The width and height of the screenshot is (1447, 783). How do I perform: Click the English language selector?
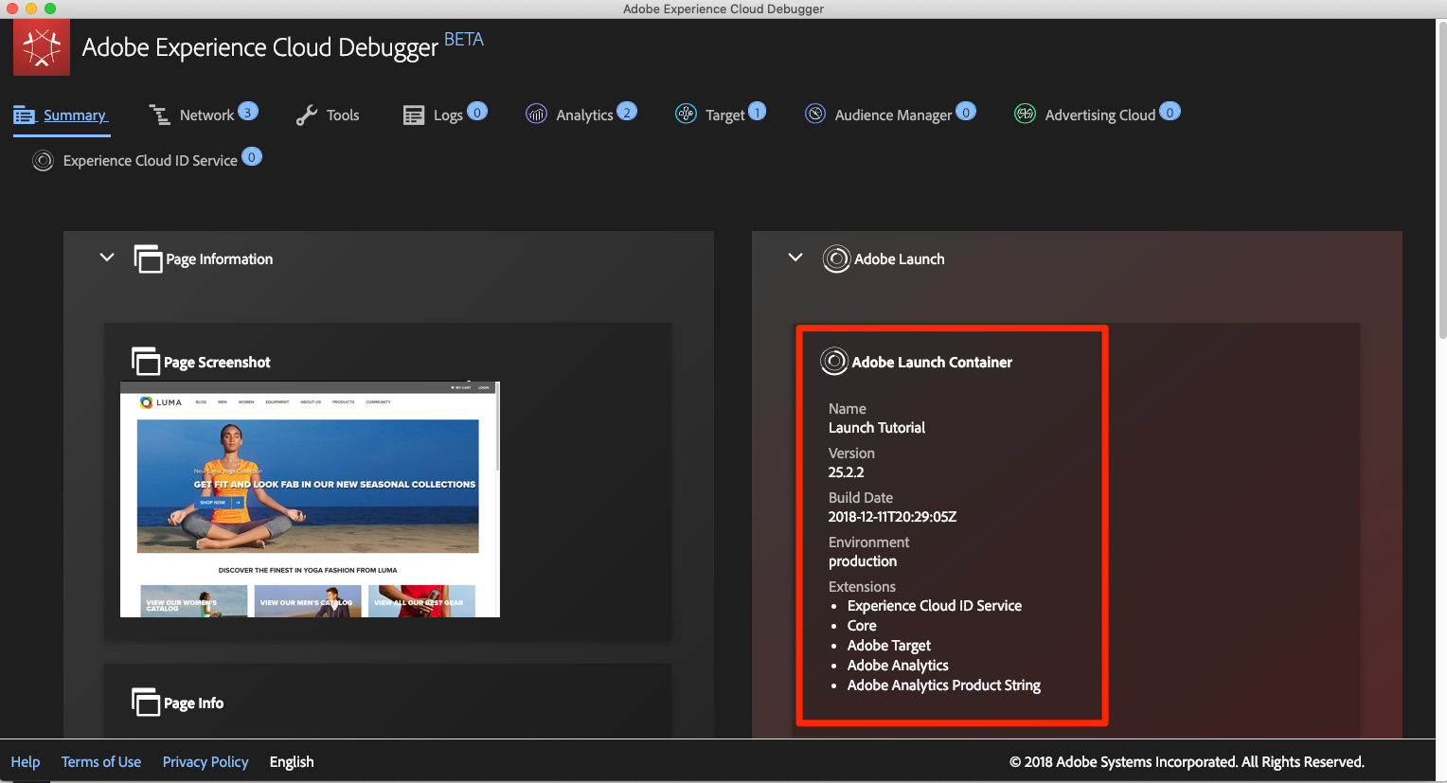coord(292,762)
